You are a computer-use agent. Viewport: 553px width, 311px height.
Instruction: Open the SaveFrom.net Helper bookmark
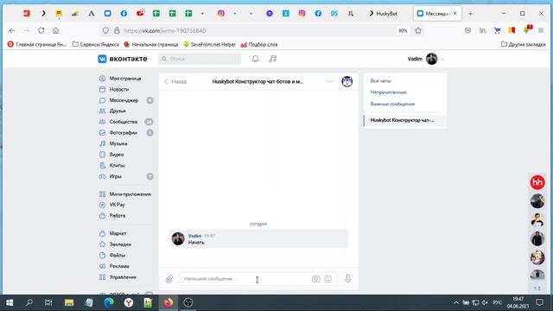(209, 44)
